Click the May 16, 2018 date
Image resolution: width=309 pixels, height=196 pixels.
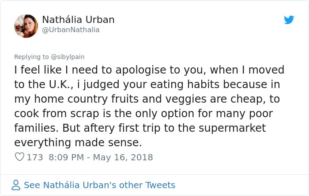pyautogui.click(x=123, y=157)
